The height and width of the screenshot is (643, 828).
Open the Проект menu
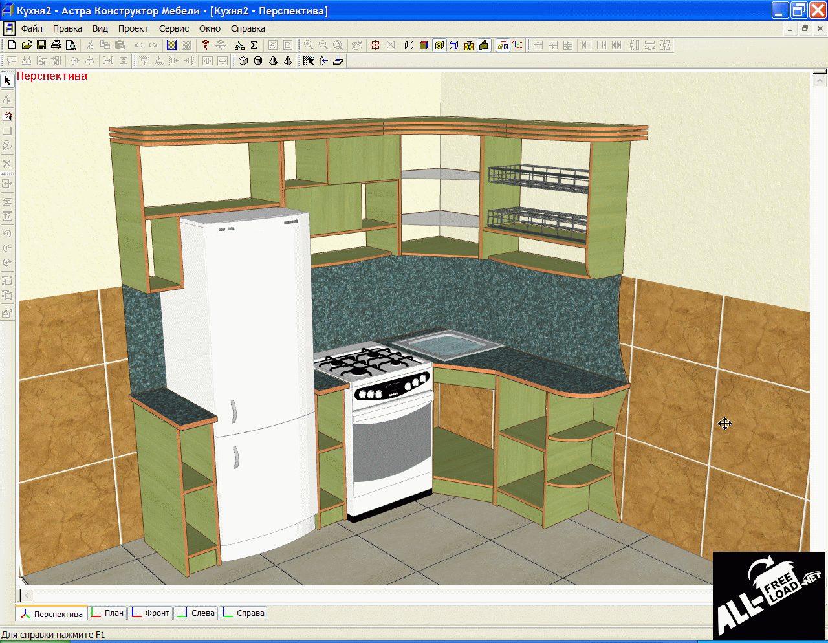pyautogui.click(x=133, y=28)
